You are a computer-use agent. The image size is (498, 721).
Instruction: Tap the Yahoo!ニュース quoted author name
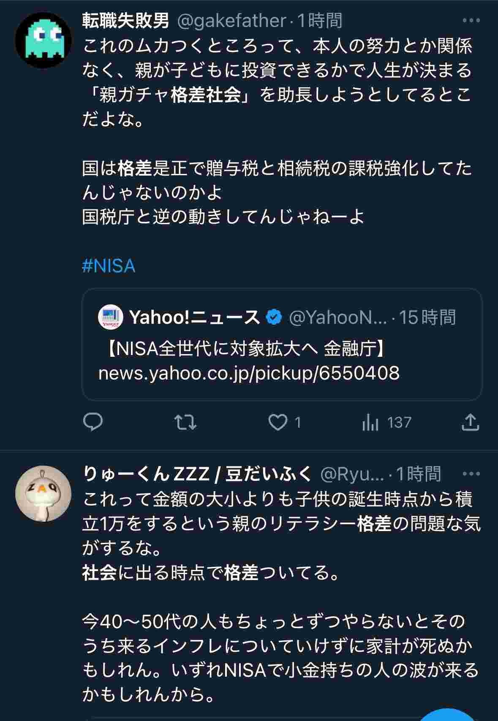tap(194, 317)
